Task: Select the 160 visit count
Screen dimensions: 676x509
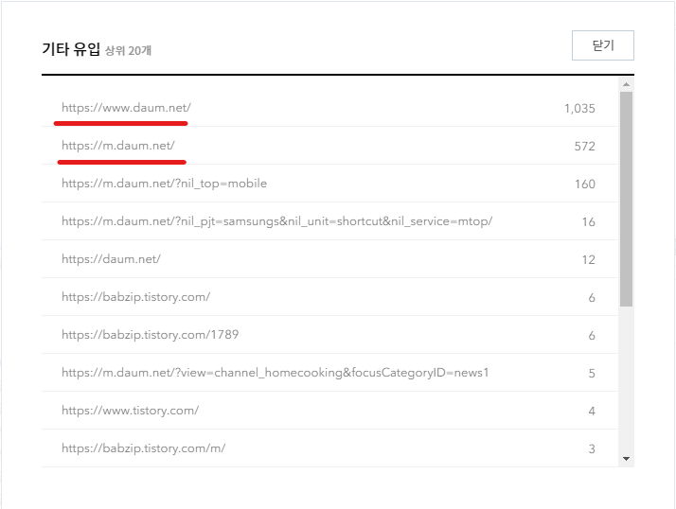Action: coord(584,184)
